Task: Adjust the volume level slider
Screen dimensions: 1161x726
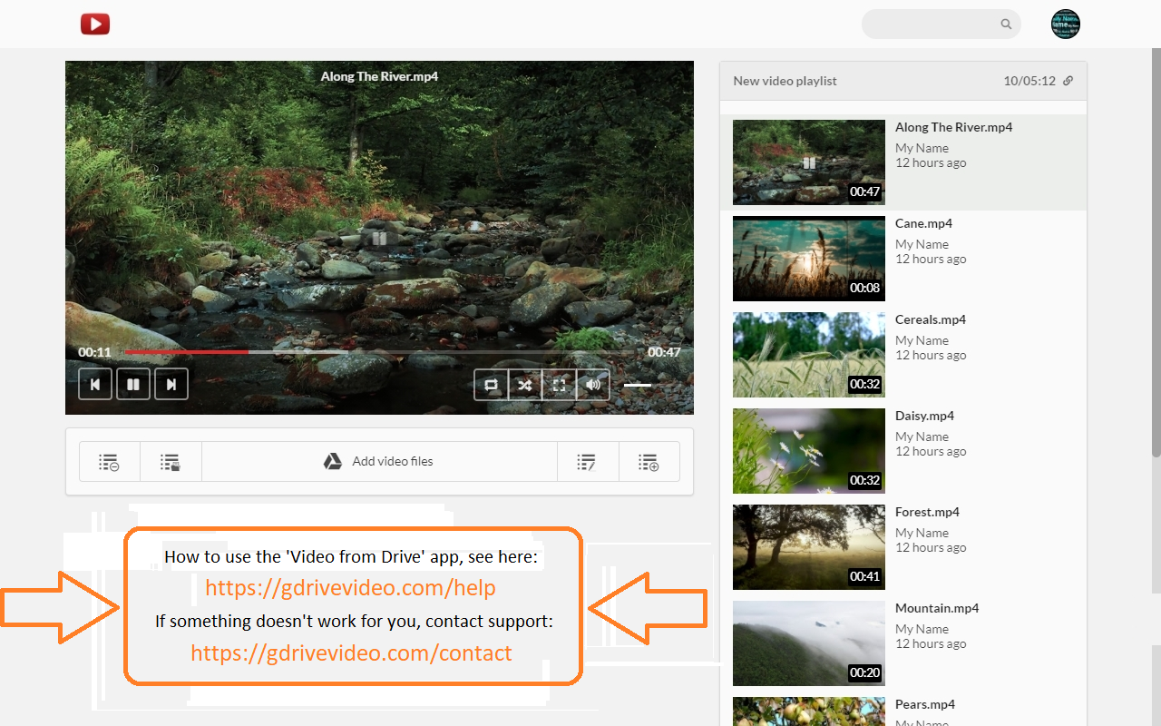Action: [x=638, y=385]
